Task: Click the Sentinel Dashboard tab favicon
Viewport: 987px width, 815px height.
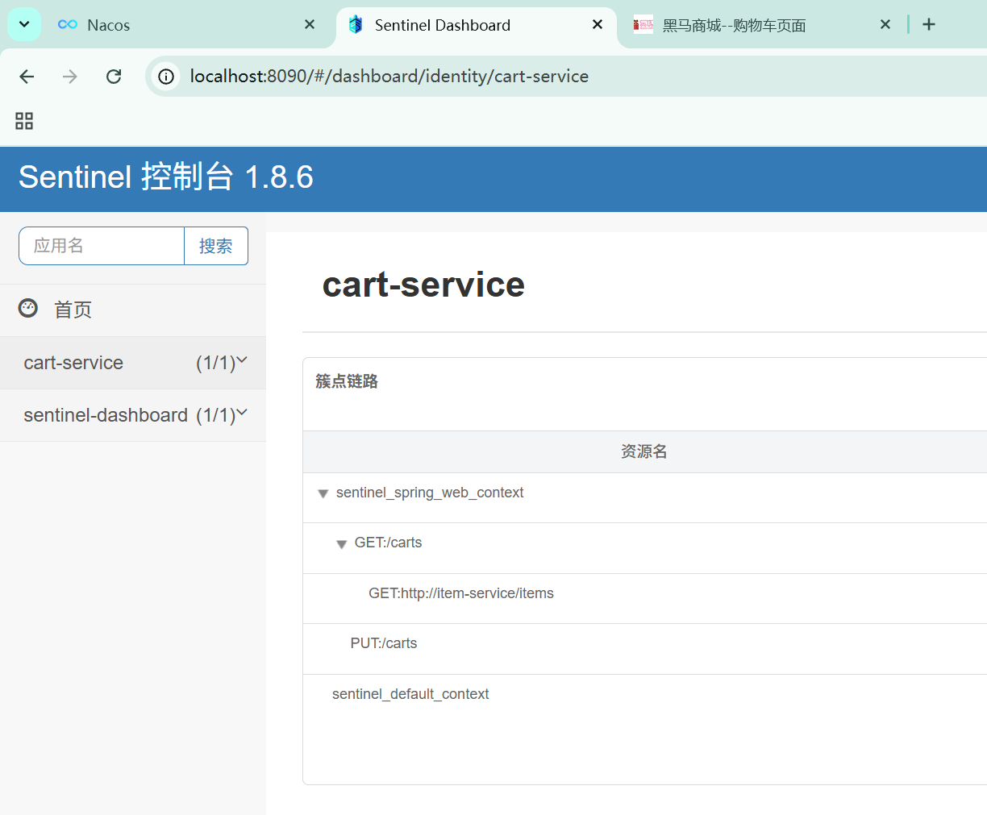Action: (356, 25)
